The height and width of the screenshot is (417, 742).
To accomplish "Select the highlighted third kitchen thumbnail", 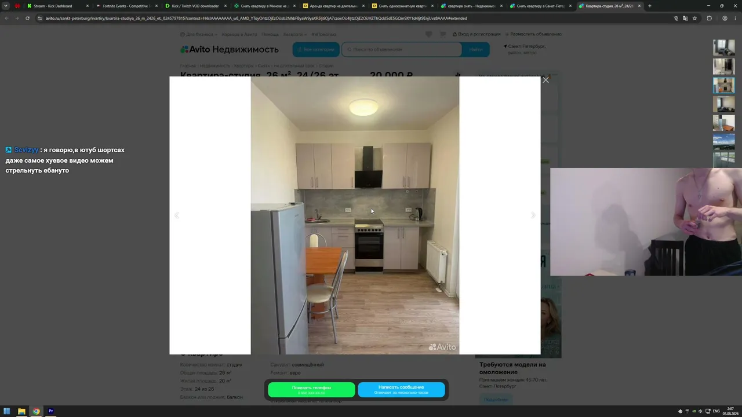I will coord(723,85).
